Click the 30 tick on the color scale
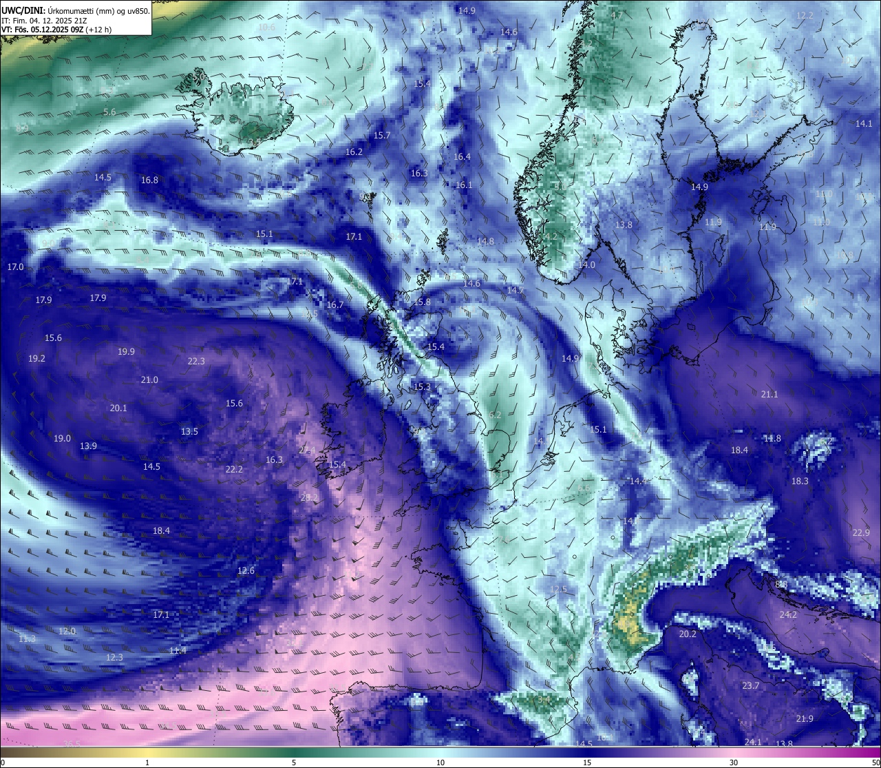Viewport: 881px width, 768px height. click(x=734, y=762)
